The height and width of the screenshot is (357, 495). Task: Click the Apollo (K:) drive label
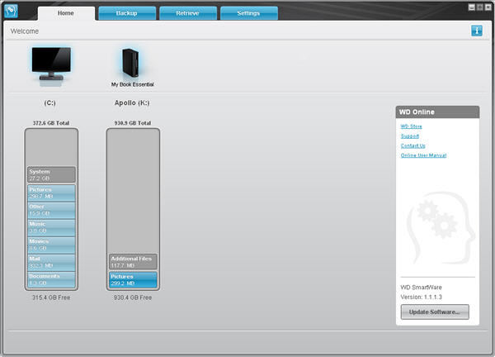click(x=132, y=103)
